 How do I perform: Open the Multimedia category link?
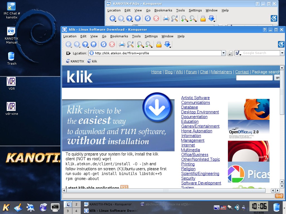tap(190, 150)
